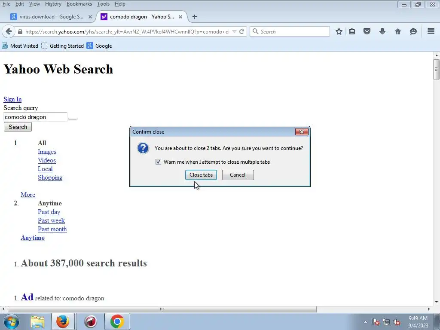Image resolution: width=440 pixels, height=330 pixels.
Task: Bookmark this page with the star icon
Action: tap(339, 31)
